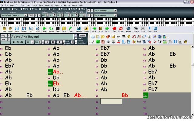Click the GM 2 button
Screen dimensions: 194x121
point(31,15)
